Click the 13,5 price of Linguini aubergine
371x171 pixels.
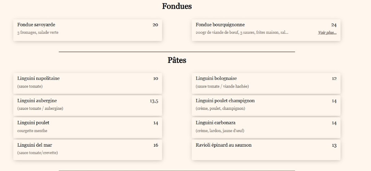tap(154, 101)
